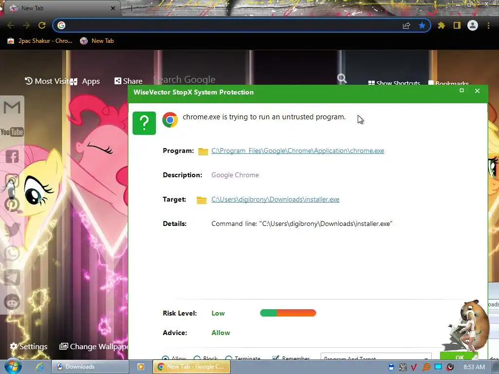Select the Allow radio option
The width and height of the screenshot is (499, 374).
click(166, 358)
